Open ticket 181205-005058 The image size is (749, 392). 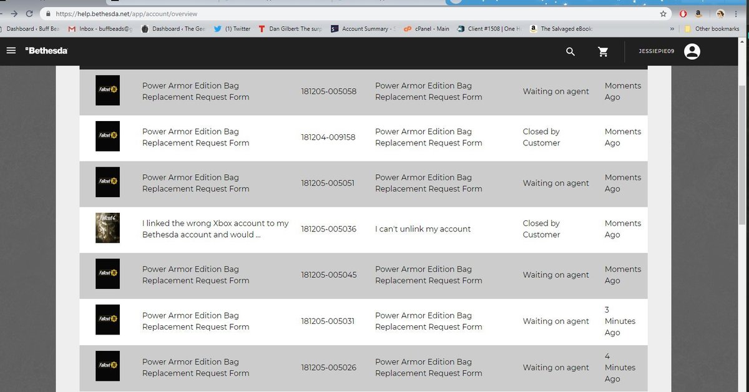point(328,92)
